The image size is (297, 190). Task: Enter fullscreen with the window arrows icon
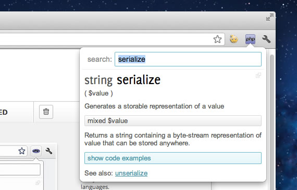[270, 17]
